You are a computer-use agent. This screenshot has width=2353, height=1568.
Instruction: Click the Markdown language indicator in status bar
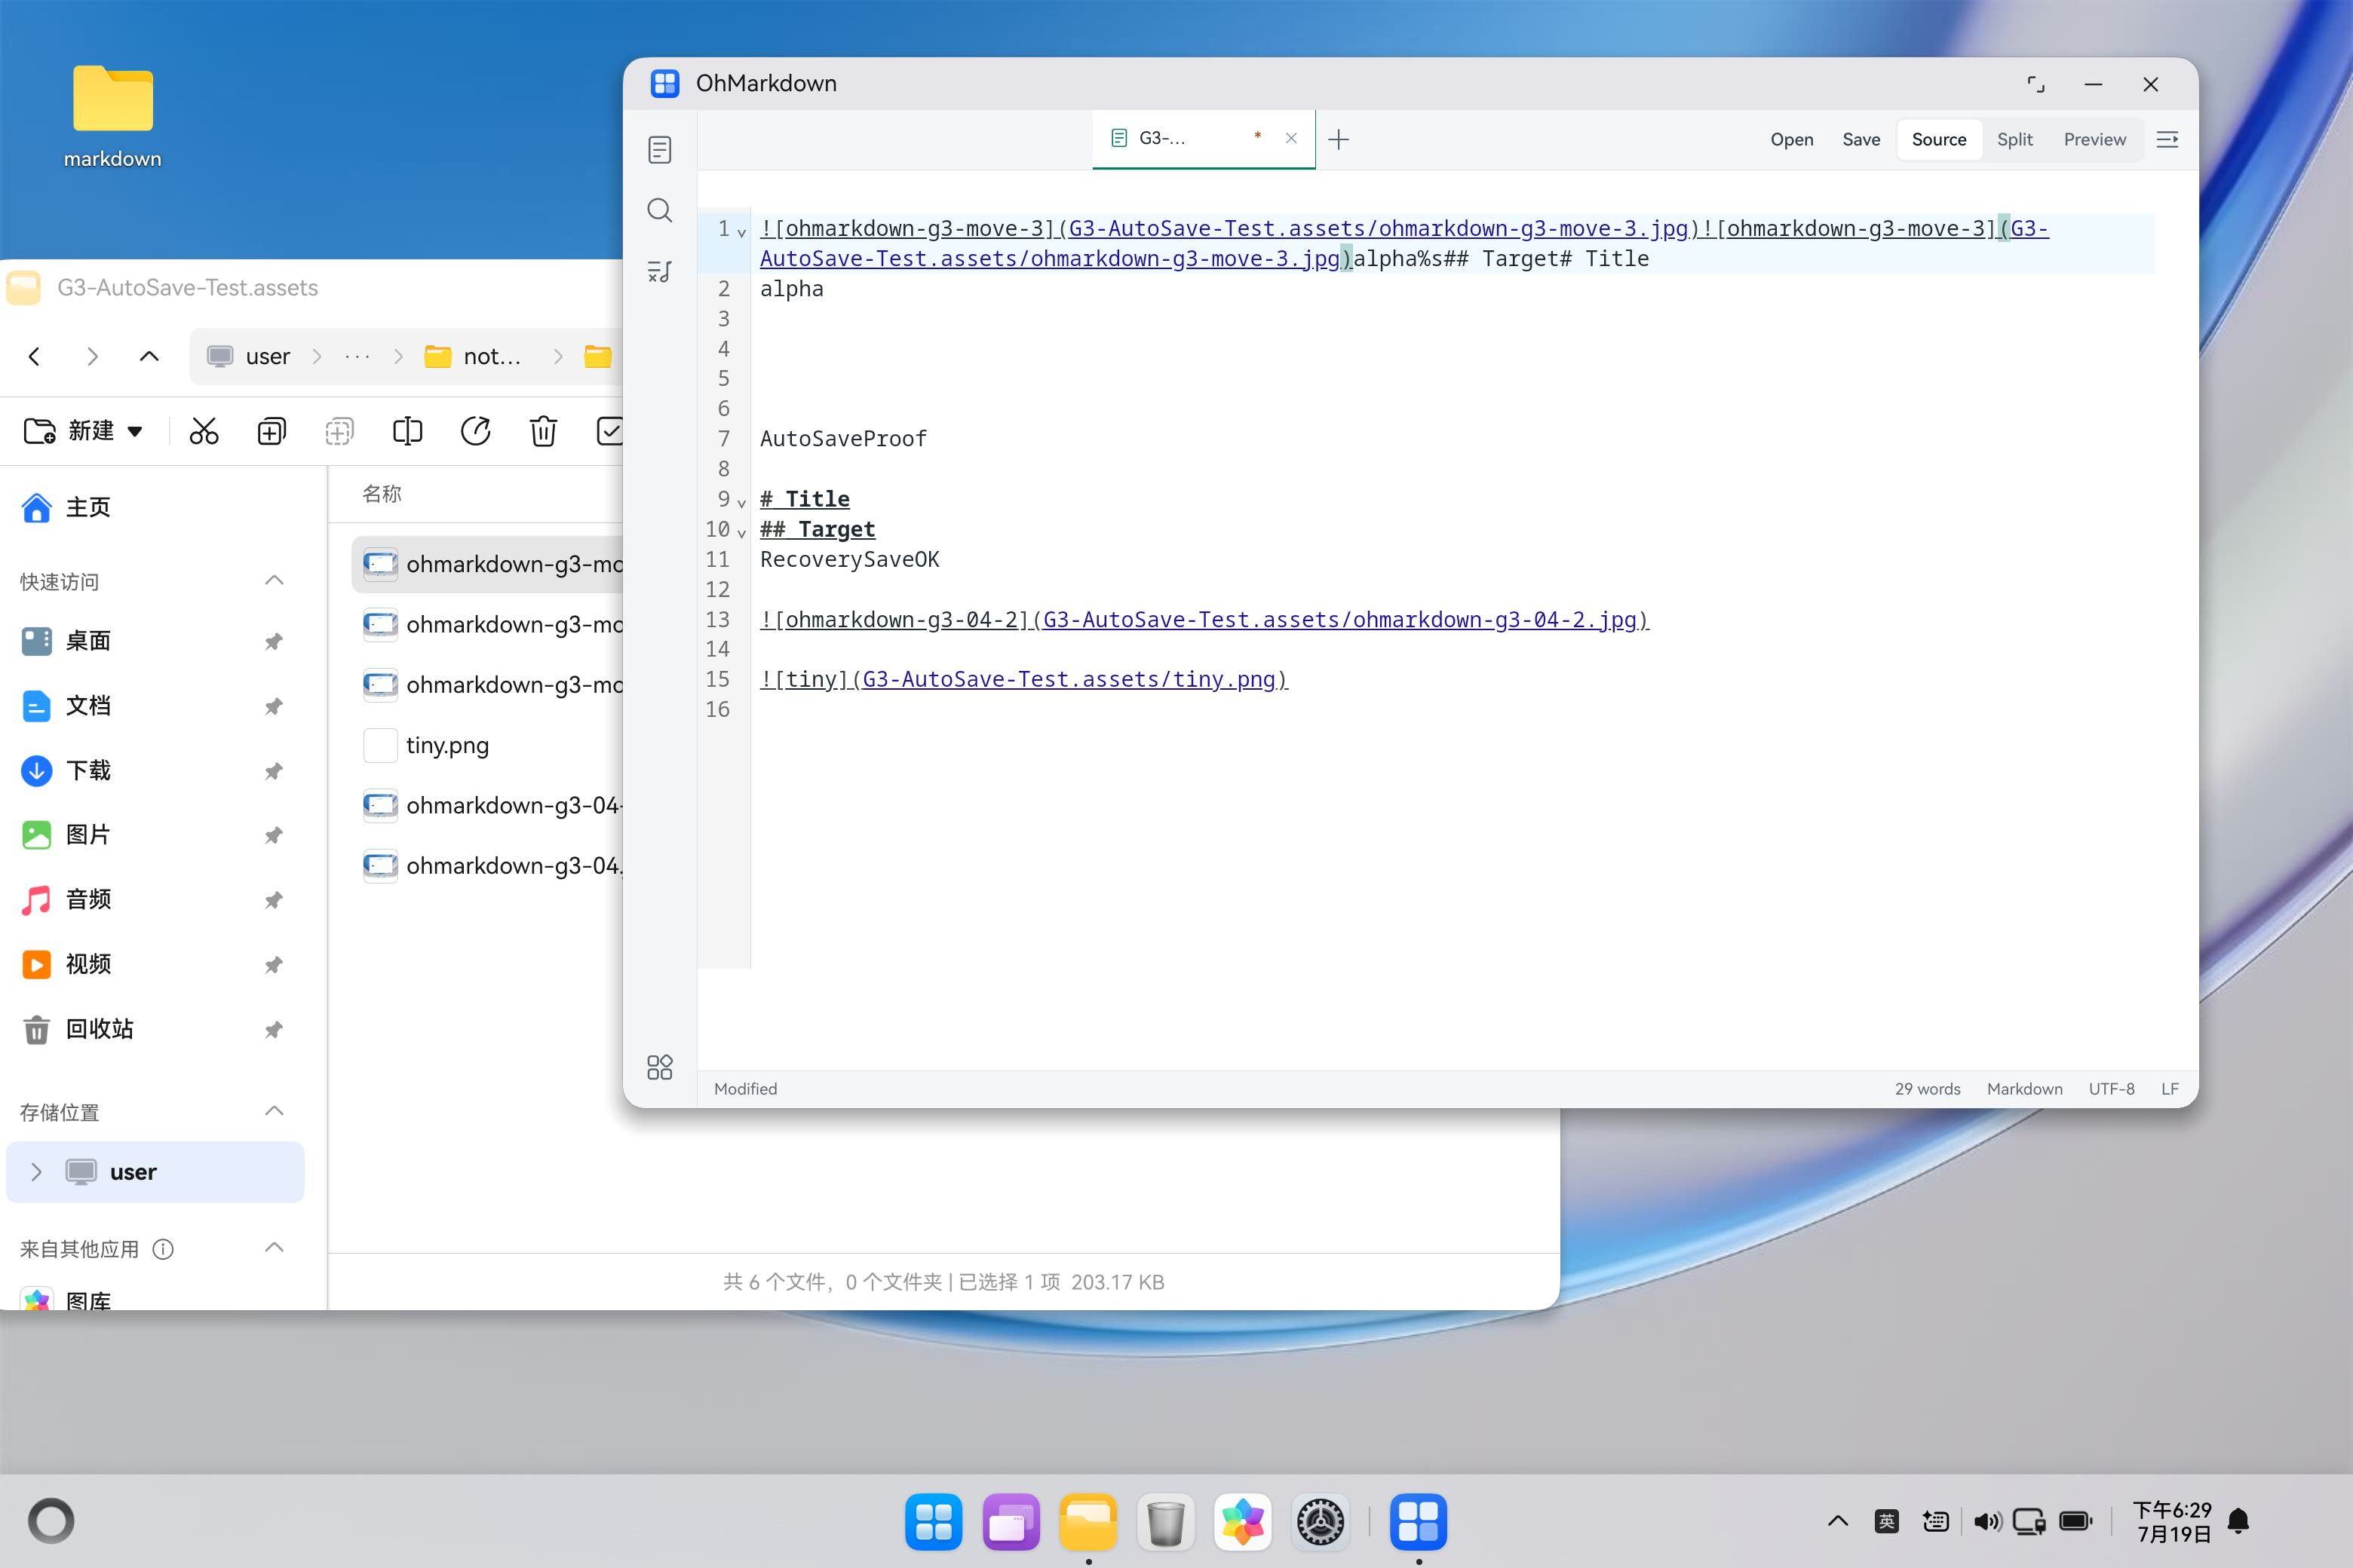click(2024, 1089)
